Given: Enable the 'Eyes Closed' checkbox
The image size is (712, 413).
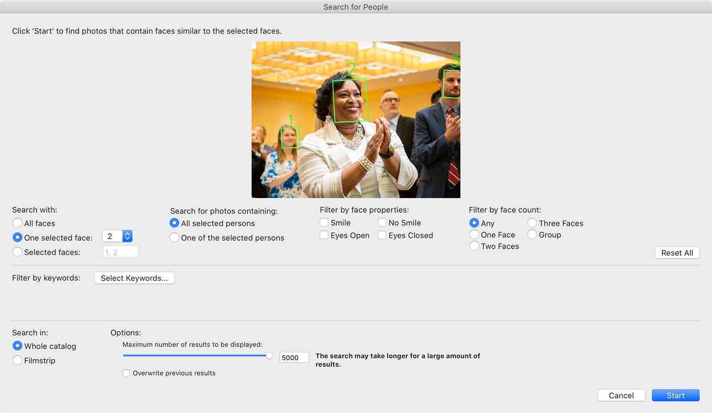Looking at the screenshot, I should point(382,235).
